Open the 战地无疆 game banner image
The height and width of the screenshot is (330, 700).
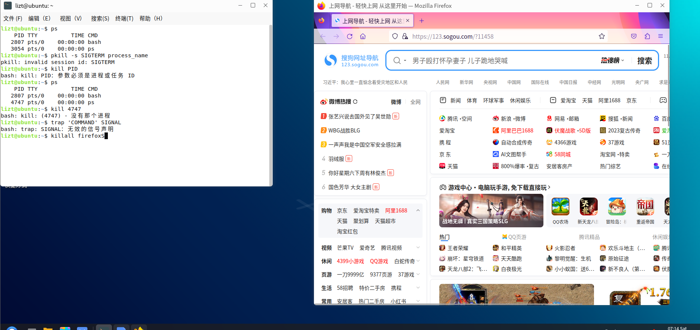click(491, 211)
